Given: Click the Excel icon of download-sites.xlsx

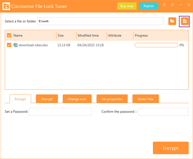Looking at the screenshot, I should click(15, 45).
